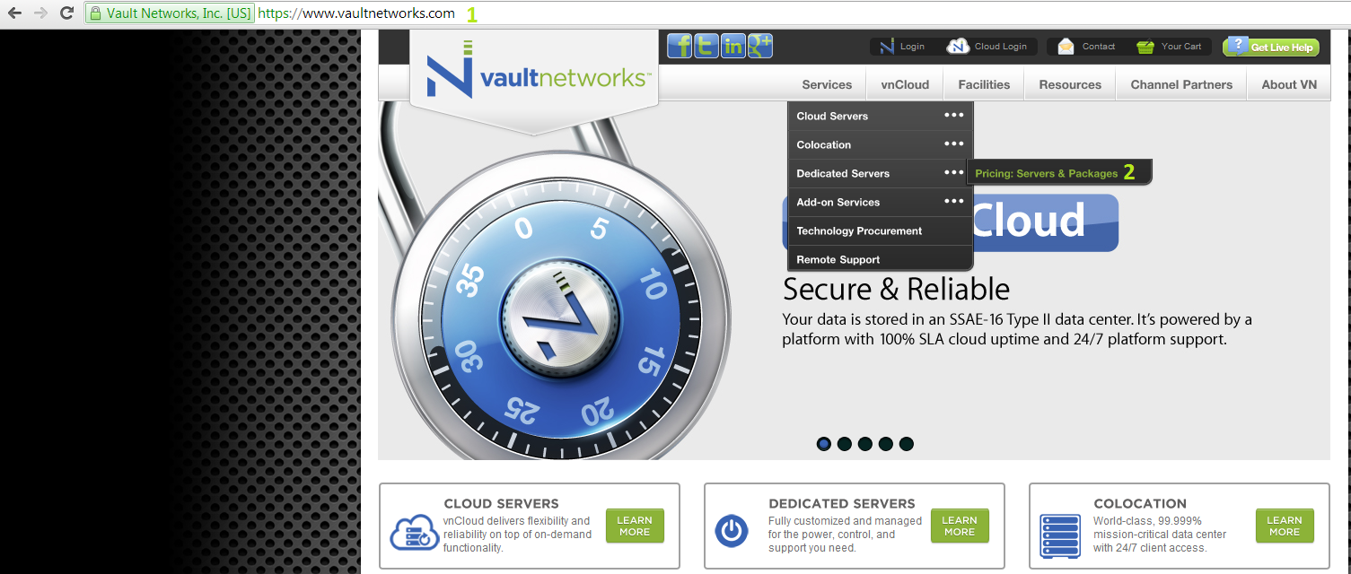The height and width of the screenshot is (574, 1351).
Task: Expand the Colocation submenu dots
Action: [953, 144]
